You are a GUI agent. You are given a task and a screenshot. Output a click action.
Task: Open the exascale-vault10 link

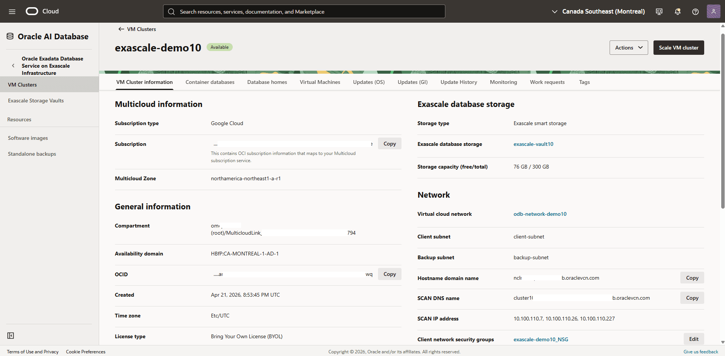point(533,144)
